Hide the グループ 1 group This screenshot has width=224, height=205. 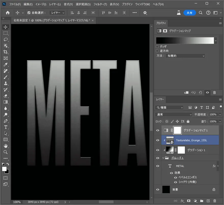[x=158, y=158]
